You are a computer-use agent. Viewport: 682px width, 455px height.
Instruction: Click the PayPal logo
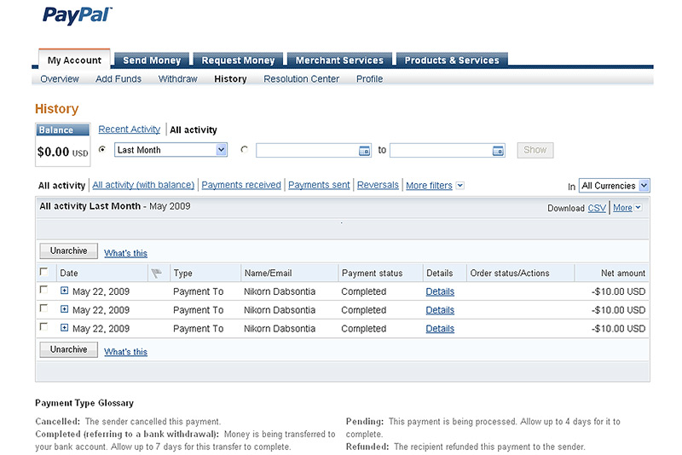point(77,15)
